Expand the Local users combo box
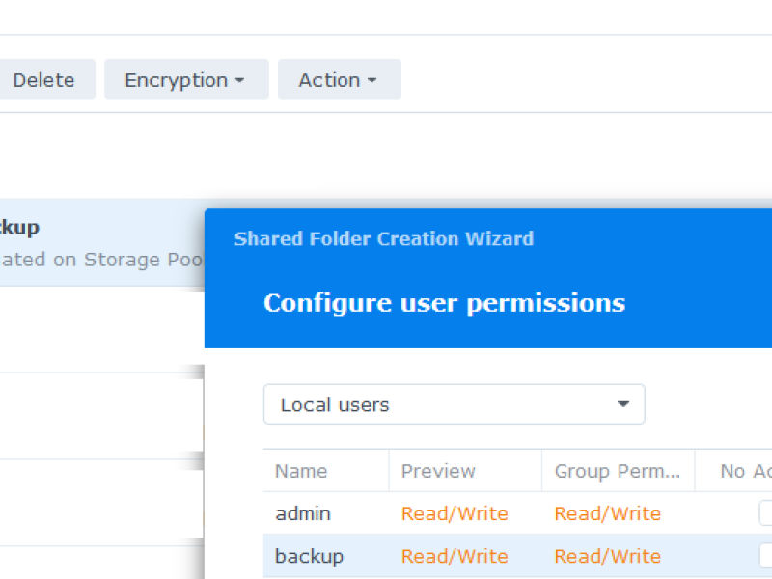 click(x=454, y=404)
